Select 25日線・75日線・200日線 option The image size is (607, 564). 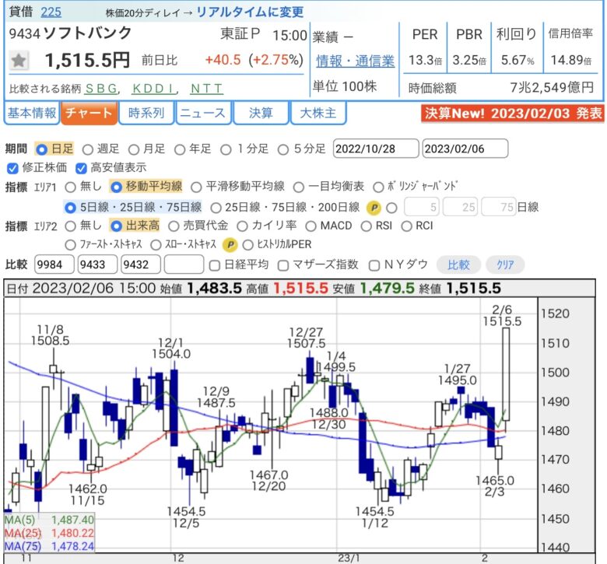tap(216, 208)
